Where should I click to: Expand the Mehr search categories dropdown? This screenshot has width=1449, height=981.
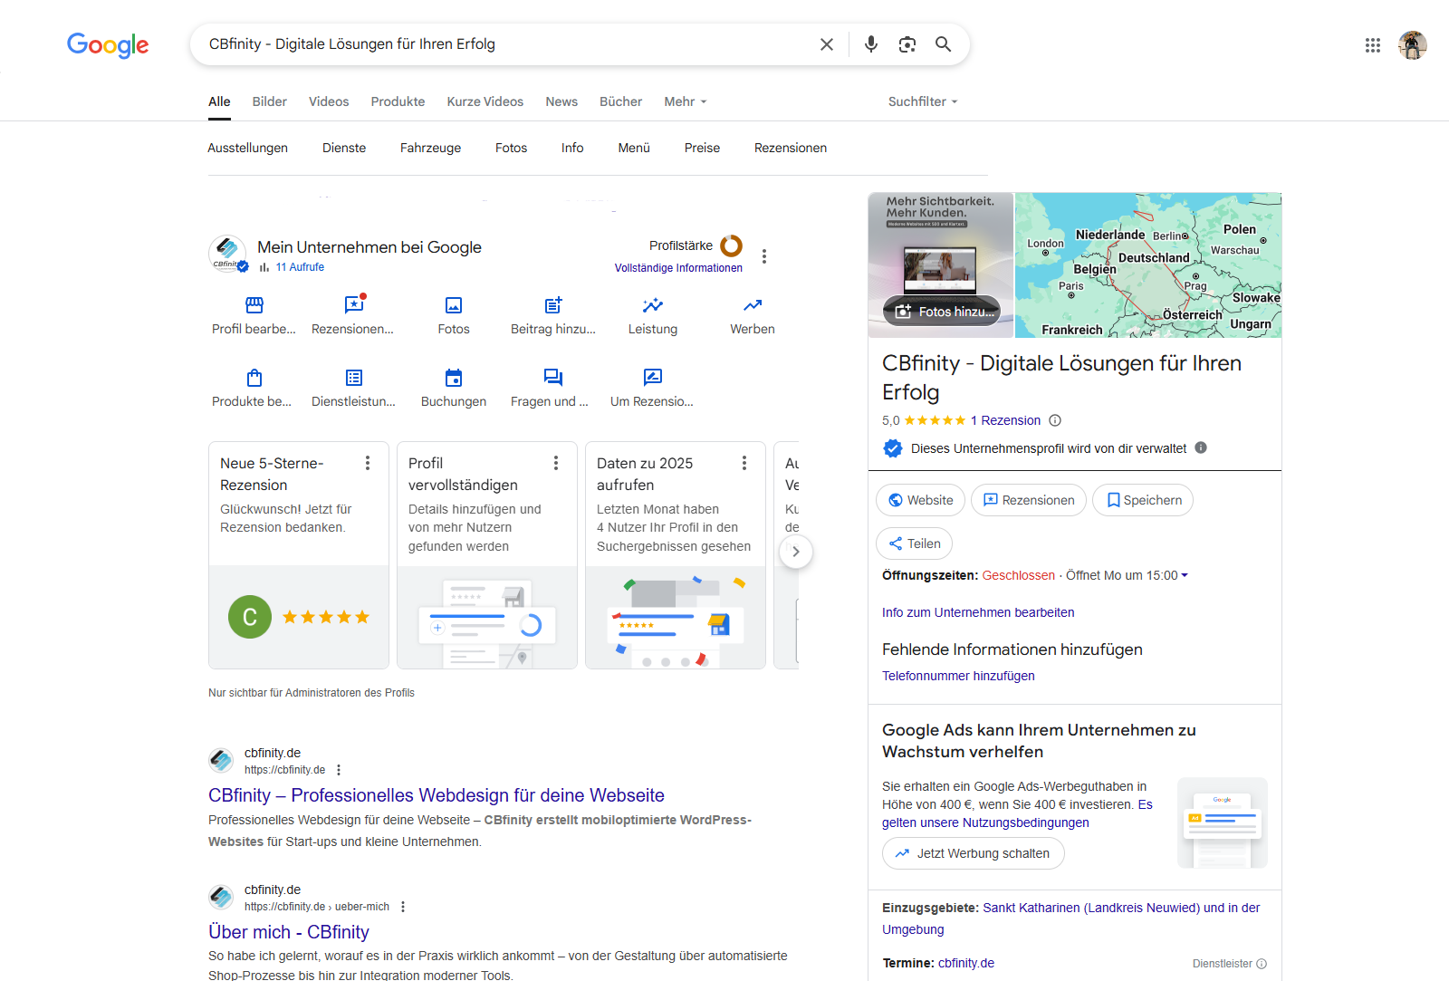click(x=686, y=101)
